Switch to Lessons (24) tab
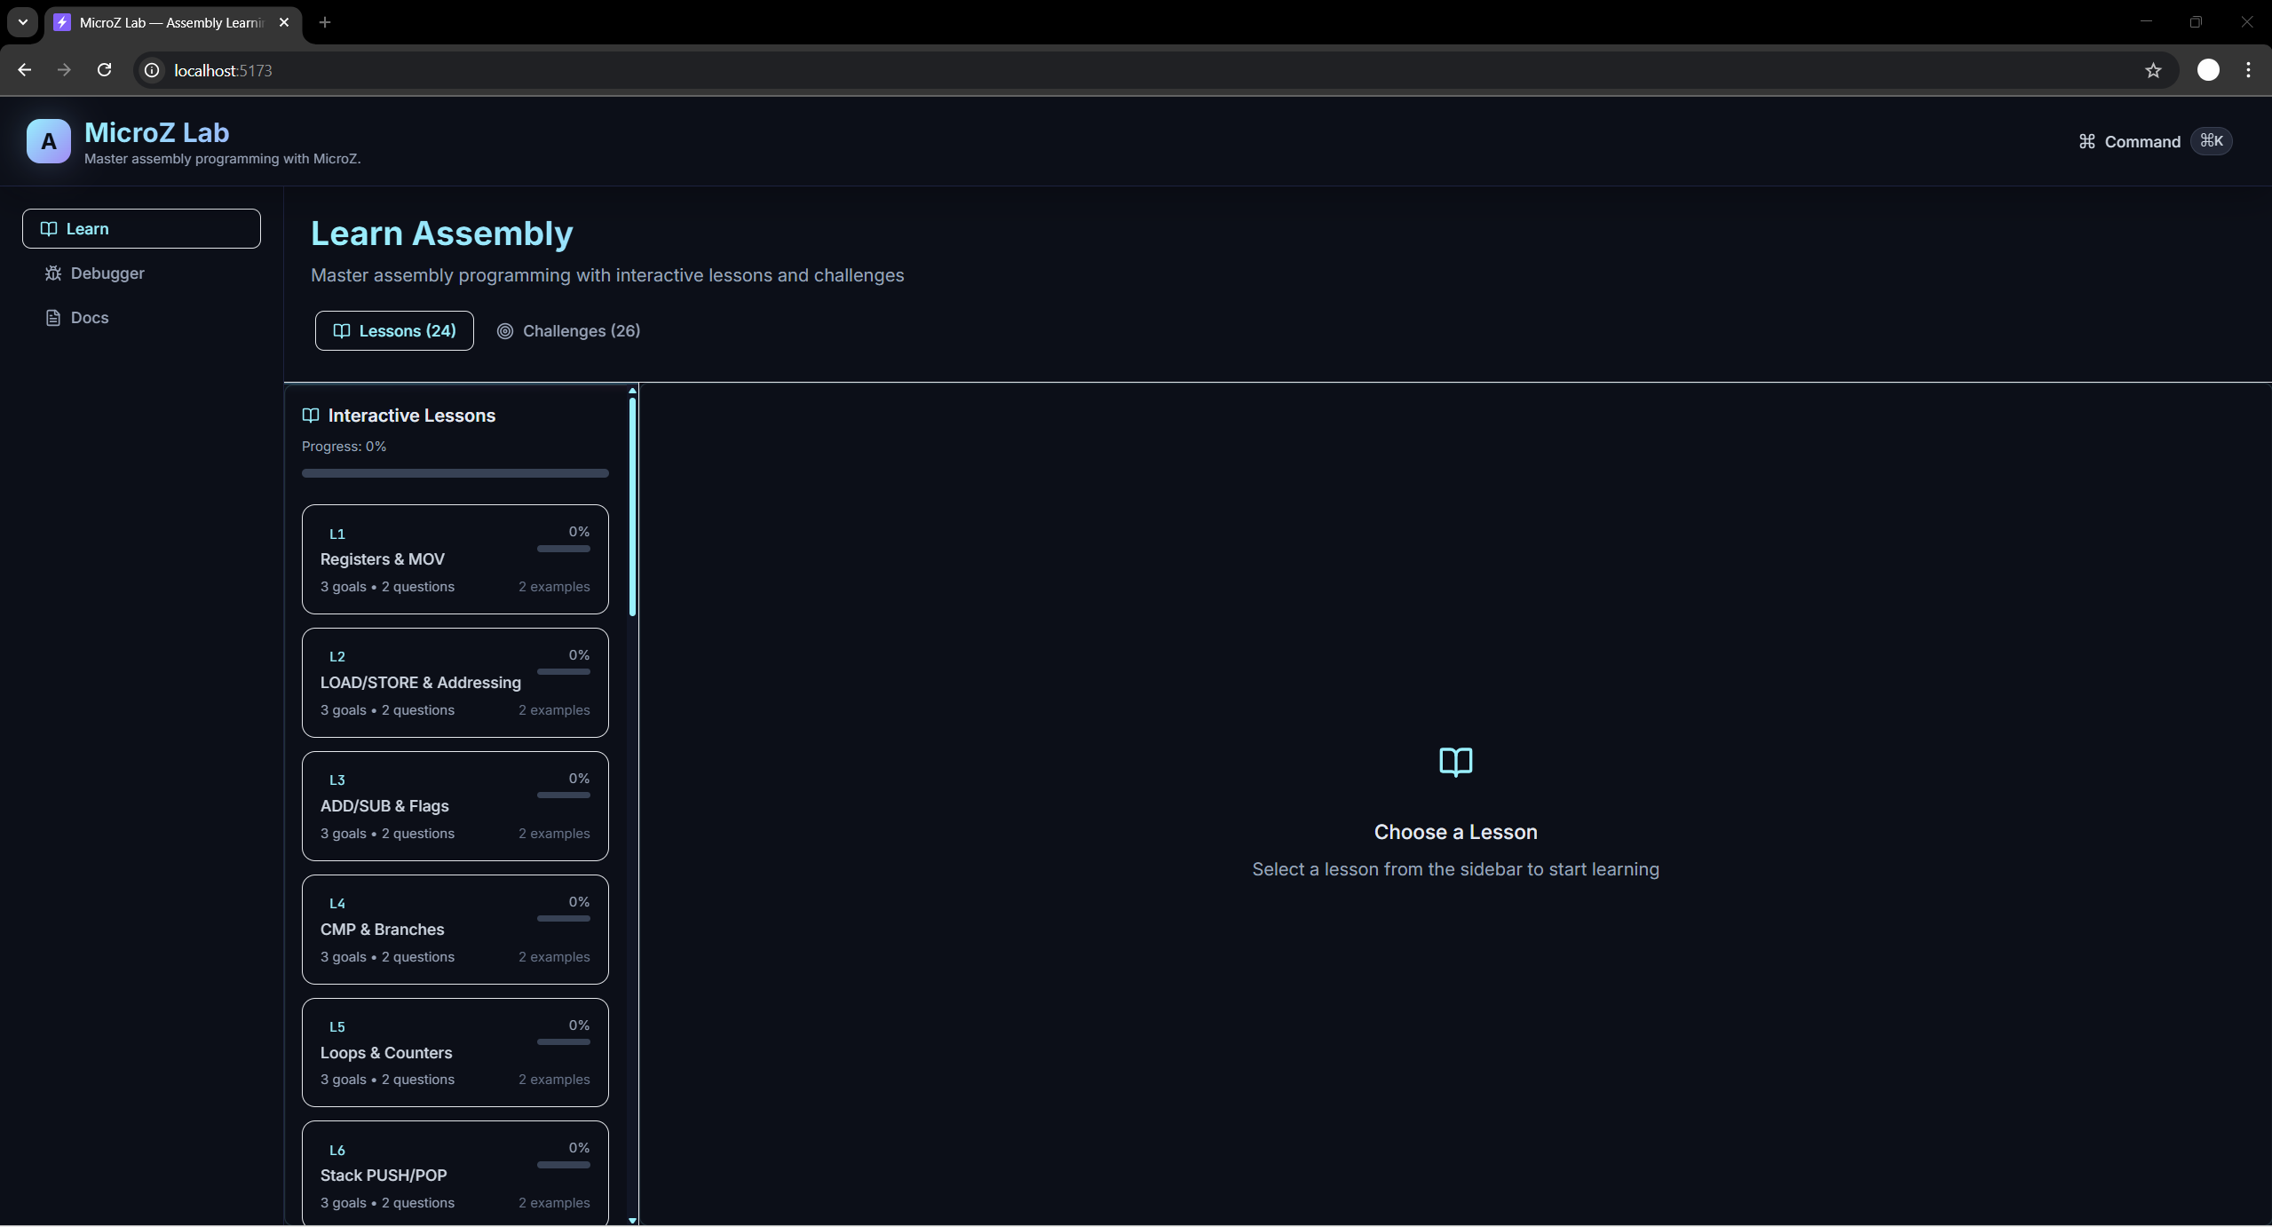The height and width of the screenshot is (1227, 2272). [394, 331]
